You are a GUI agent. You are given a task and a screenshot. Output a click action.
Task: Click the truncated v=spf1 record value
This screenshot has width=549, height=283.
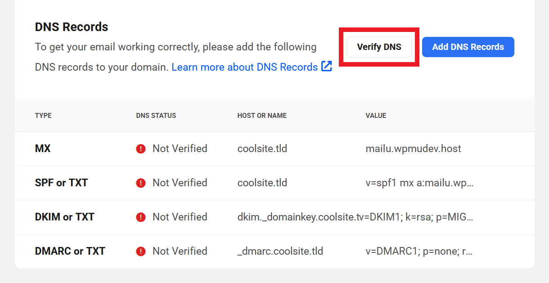[x=419, y=183]
